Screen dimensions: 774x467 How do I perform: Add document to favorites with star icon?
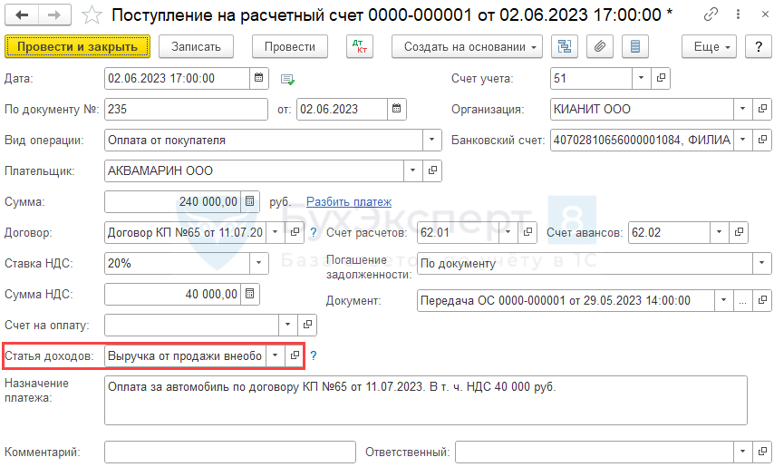click(91, 15)
